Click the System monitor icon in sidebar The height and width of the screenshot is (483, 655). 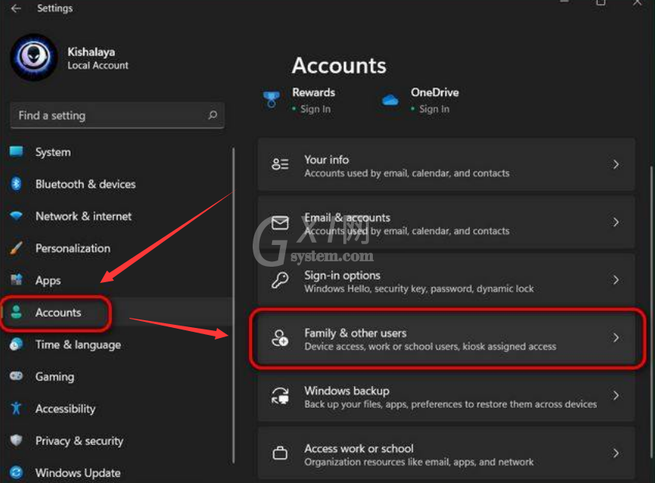[x=16, y=151]
